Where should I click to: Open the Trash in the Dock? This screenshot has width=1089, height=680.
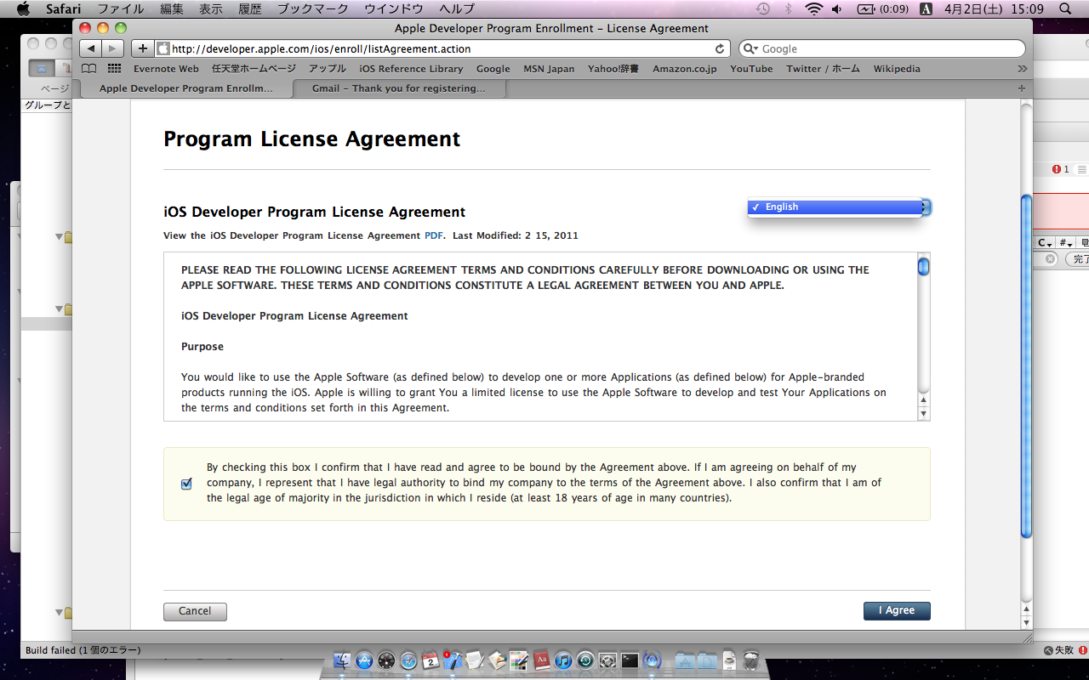(750, 660)
